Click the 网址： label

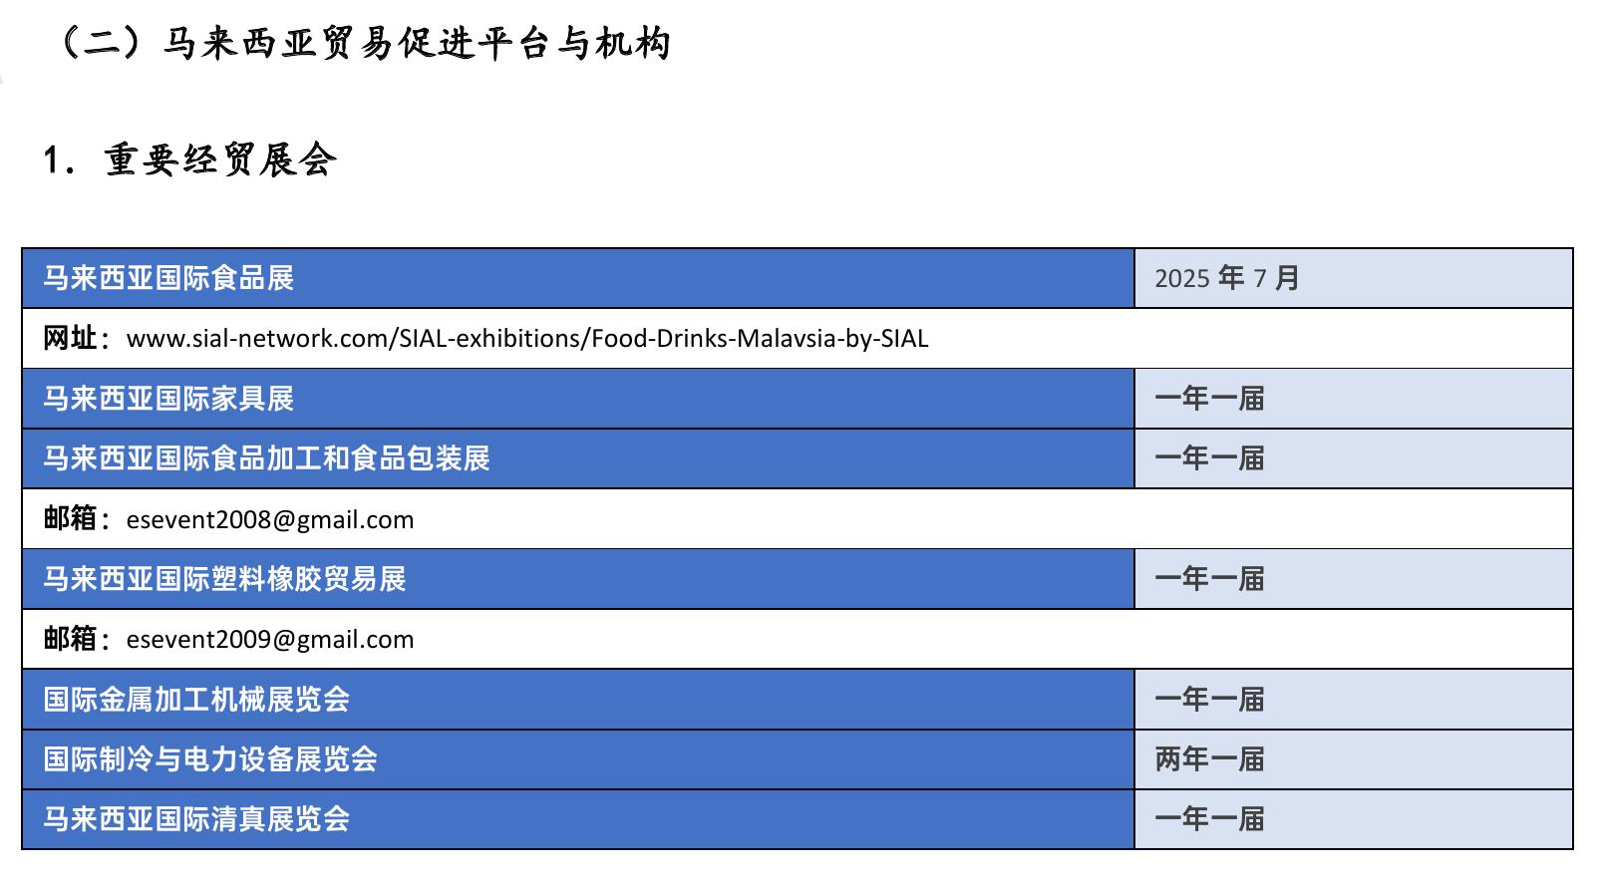77,339
